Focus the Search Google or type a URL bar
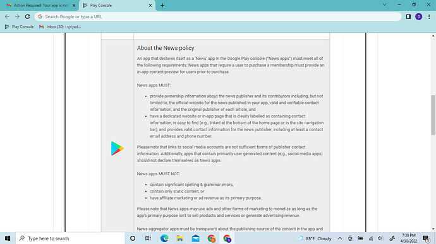This screenshot has width=436, height=244. click(x=218, y=16)
